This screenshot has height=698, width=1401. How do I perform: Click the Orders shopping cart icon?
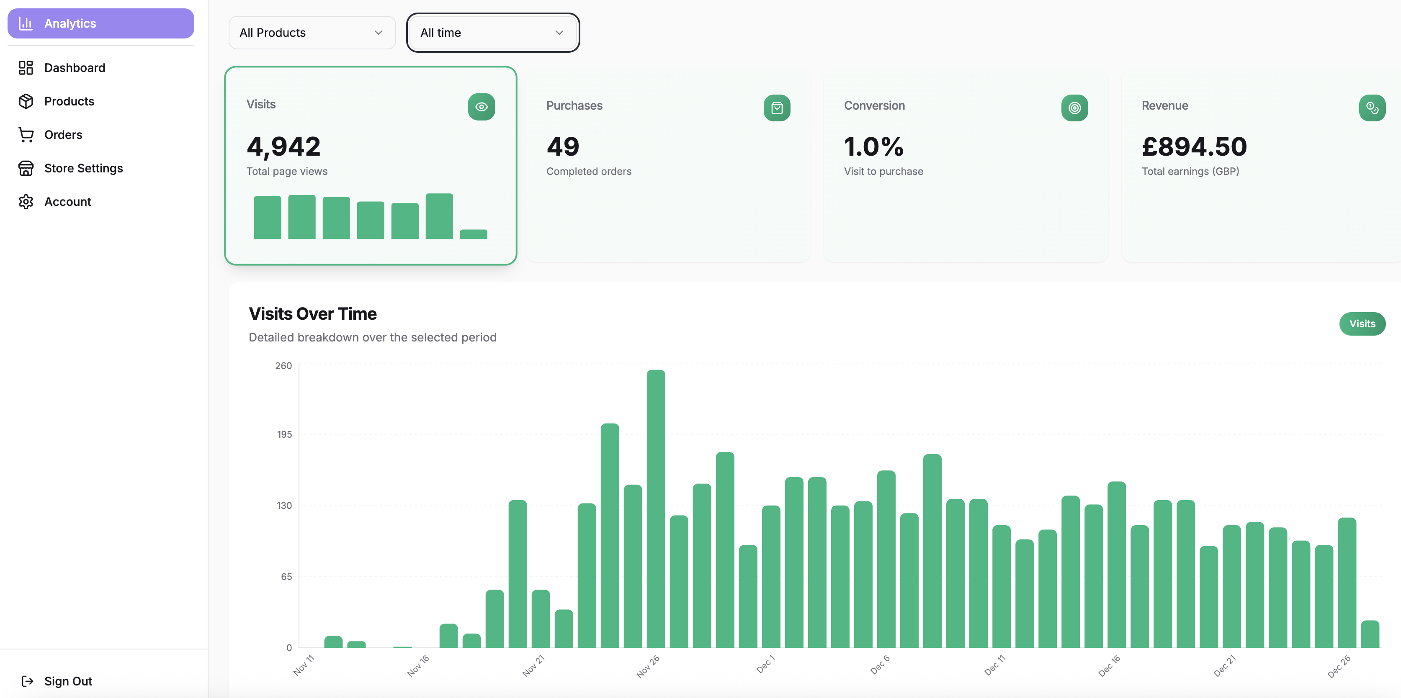point(26,134)
